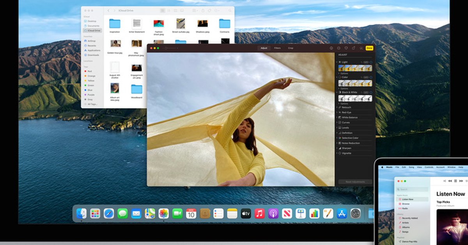Screen dimensions: 468x245
Task: Toggle the Light adjustment circle on/off
Action: pyautogui.click(x=371, y=62)
